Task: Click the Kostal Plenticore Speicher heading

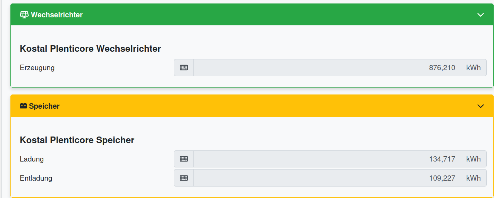Action: point(77,140)
